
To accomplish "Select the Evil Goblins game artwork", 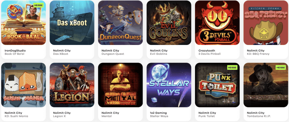I will click(169, 23).
